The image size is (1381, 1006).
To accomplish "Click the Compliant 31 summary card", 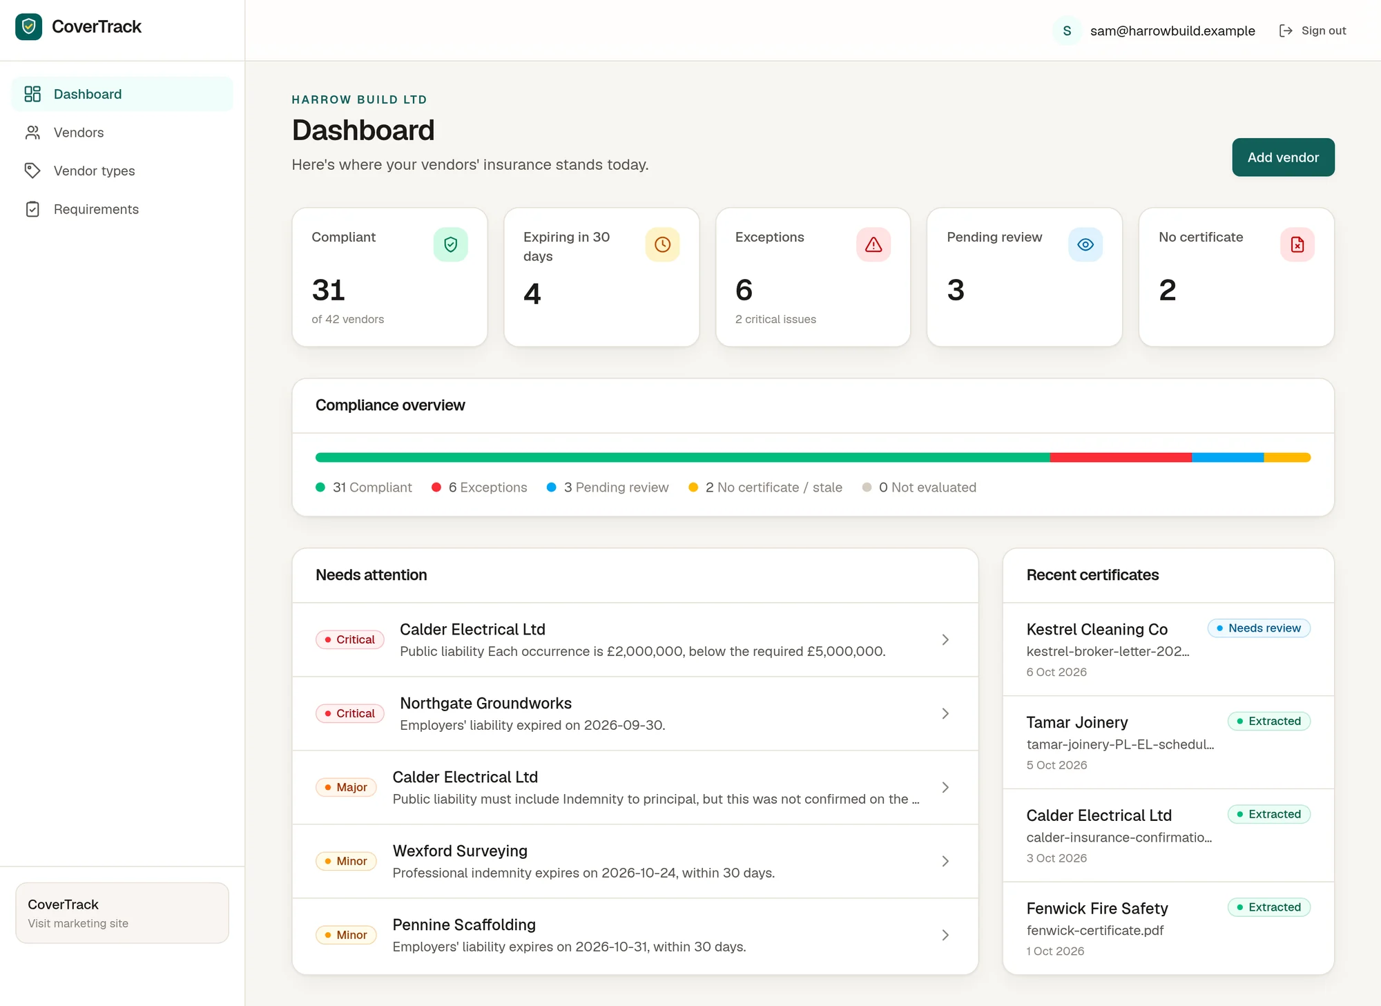I will point(389,277).
